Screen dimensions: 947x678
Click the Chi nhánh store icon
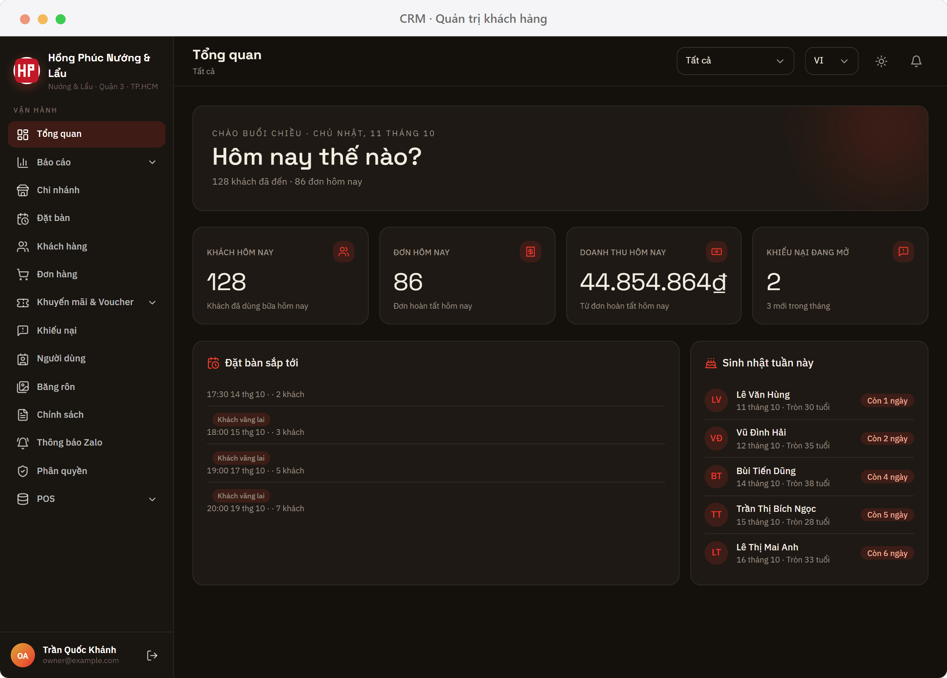pos(22,190)
